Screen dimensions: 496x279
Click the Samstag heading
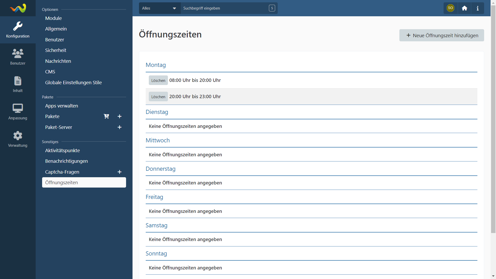pos(156,226)
